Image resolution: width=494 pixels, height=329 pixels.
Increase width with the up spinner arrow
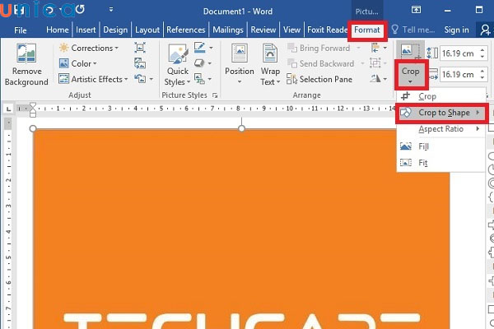coord(482,72)
